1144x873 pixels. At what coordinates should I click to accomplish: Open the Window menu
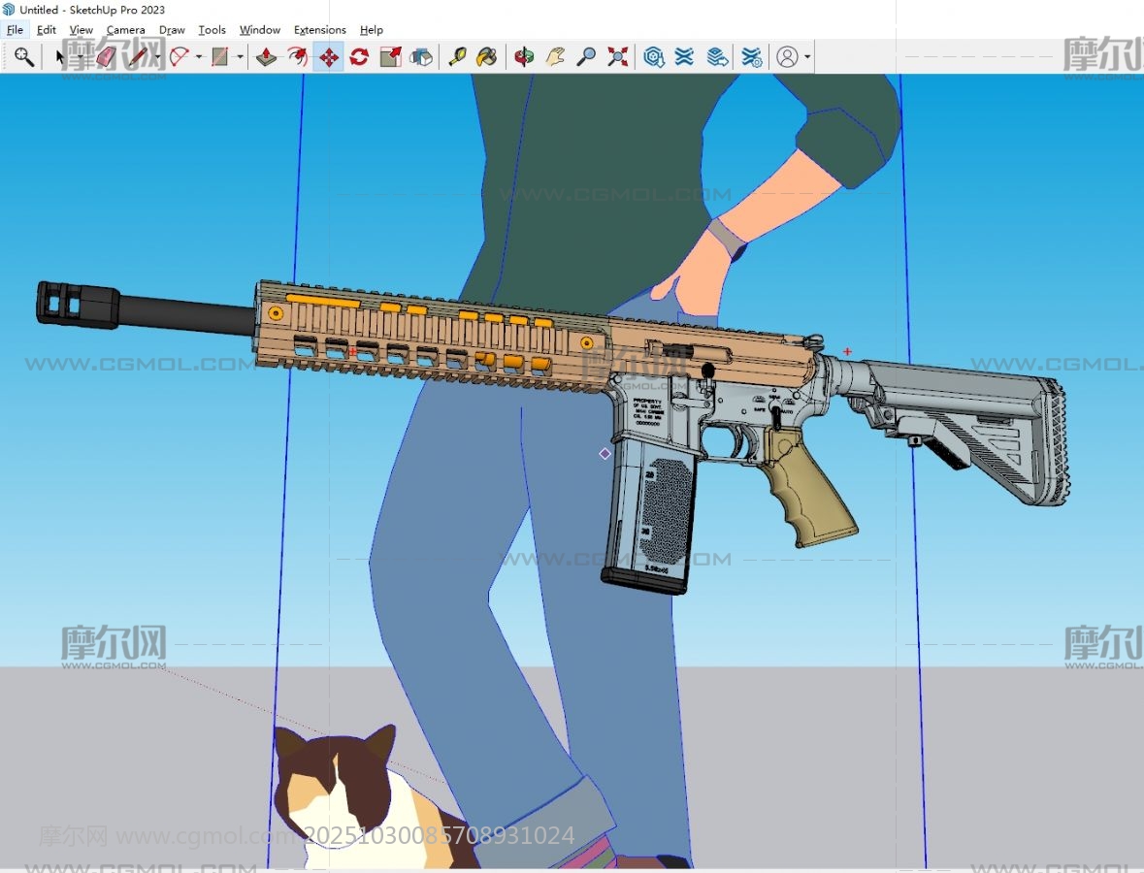point(259,30)
